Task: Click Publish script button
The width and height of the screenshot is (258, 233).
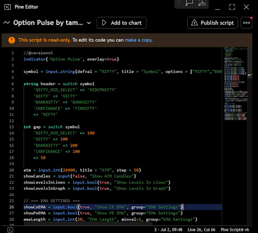Action: click(x=212, y=23)
